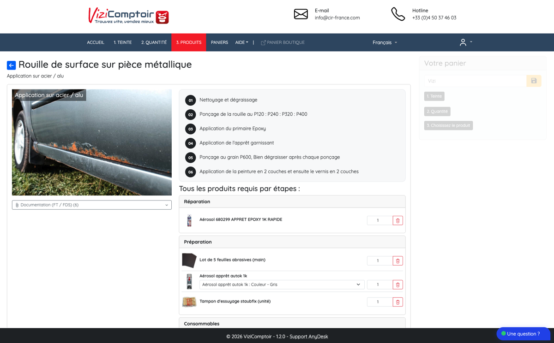This screenshot has width=554, height=343.
Task: Go to the 1. TEINTE tab
Action: point(122,42)
